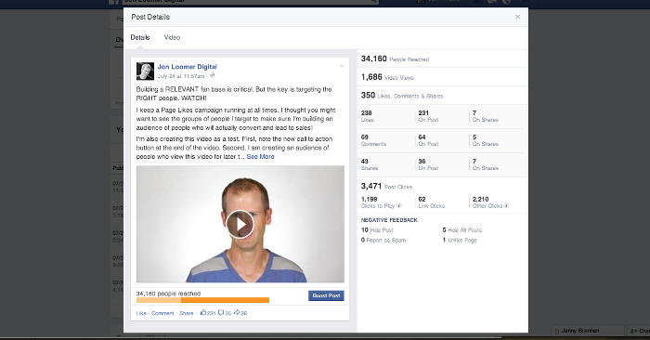
Task: Click the '5 Hide All Posts' feedback entry
Action: click(x=462, y=229)
